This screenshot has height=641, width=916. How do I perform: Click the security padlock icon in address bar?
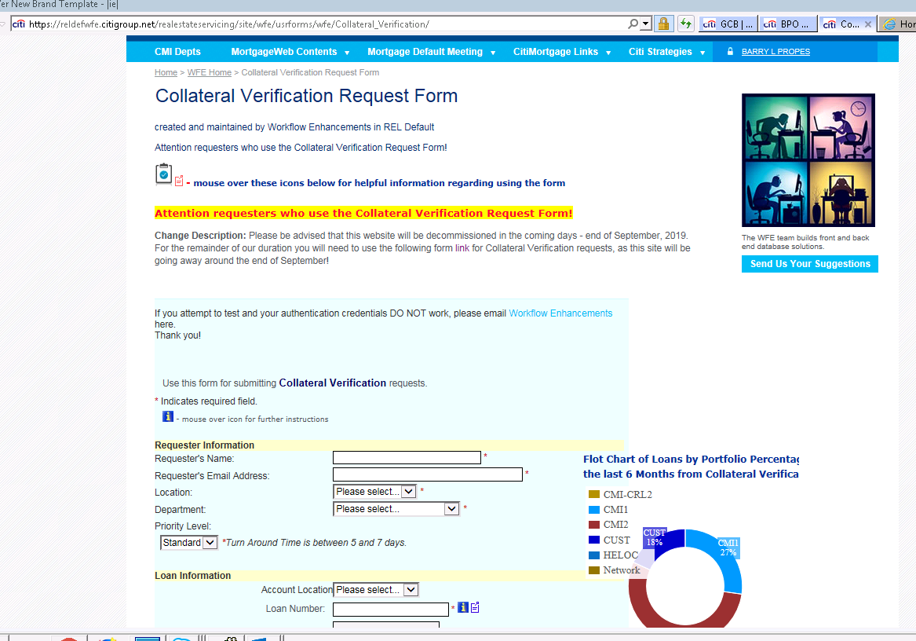click(663, 24)
